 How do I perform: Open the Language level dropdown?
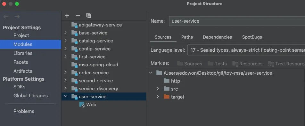pyautogui.click(x=246, y=50)
